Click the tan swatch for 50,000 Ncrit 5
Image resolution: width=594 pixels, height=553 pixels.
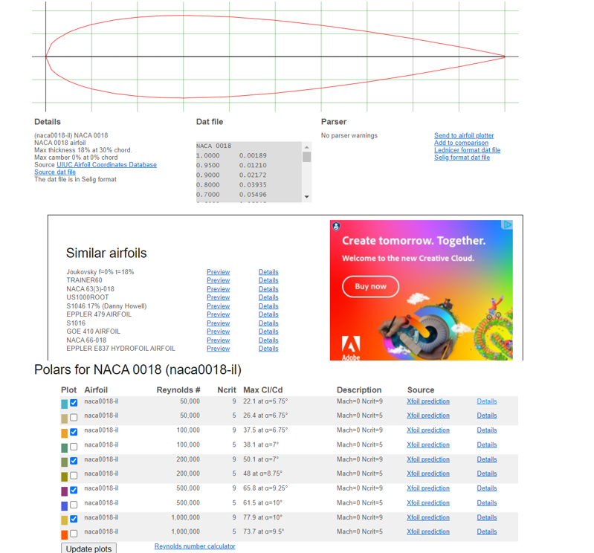(x=65, y=418)
